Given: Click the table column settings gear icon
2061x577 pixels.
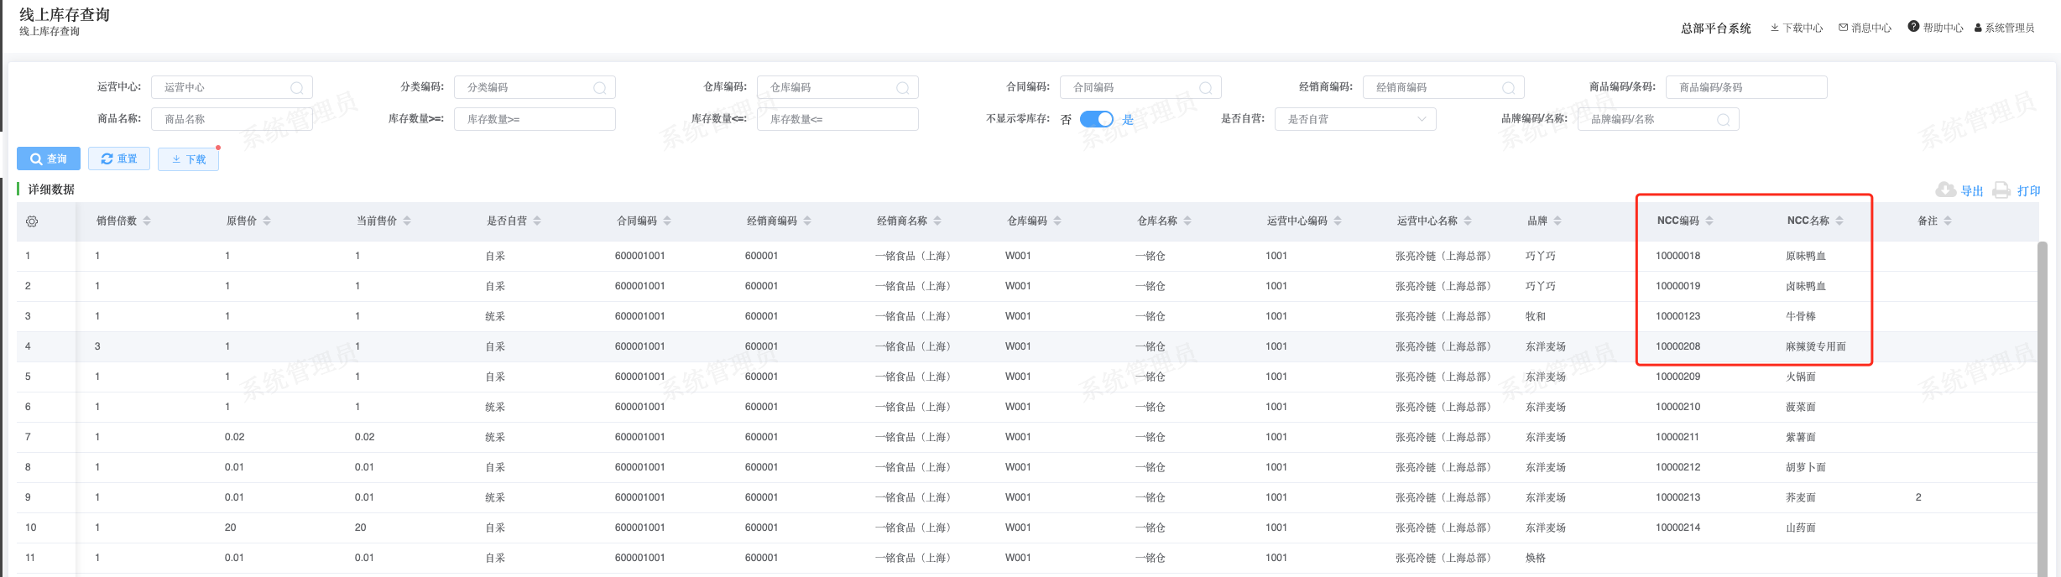Looking at the screenshot, I should click(32, 221).
